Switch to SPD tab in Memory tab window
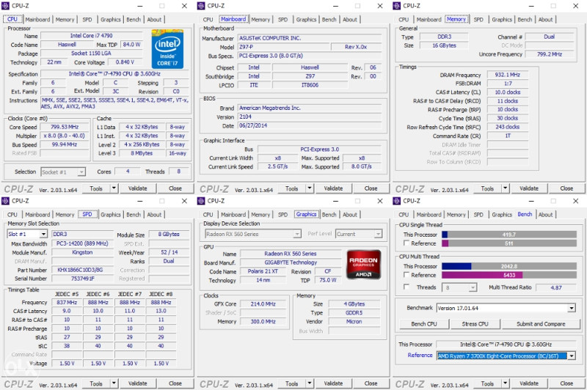Viewport: 587px width, 390px height. click(x=478, y=20)
